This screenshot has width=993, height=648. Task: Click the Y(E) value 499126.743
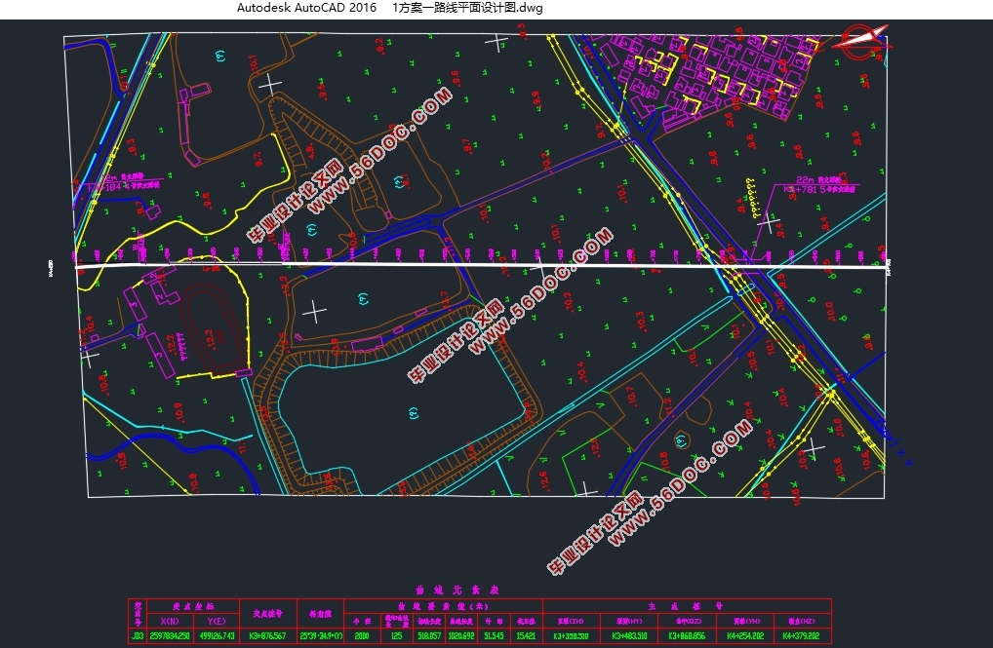click(217, 635)
